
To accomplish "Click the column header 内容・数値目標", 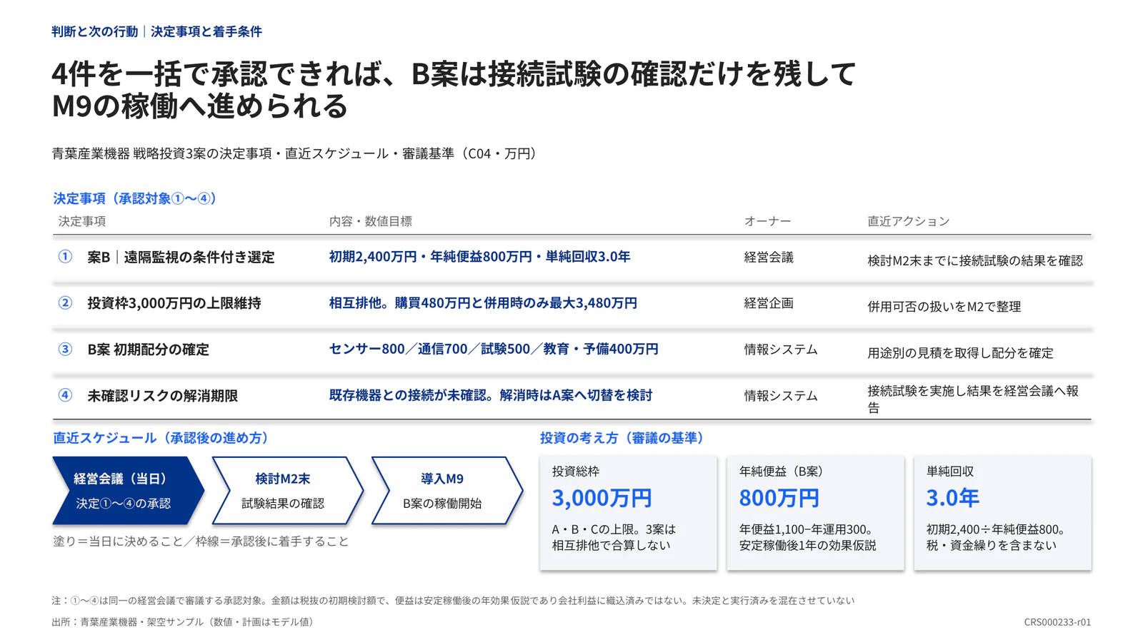I will (370, 221).
